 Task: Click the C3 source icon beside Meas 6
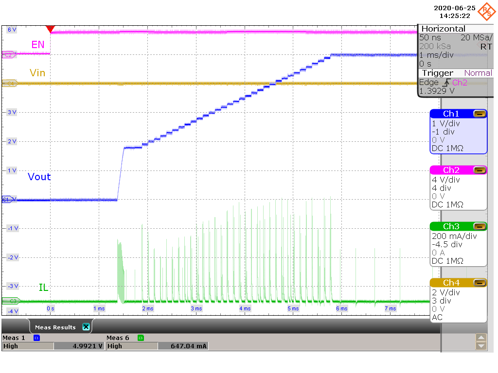click(141, 338)
